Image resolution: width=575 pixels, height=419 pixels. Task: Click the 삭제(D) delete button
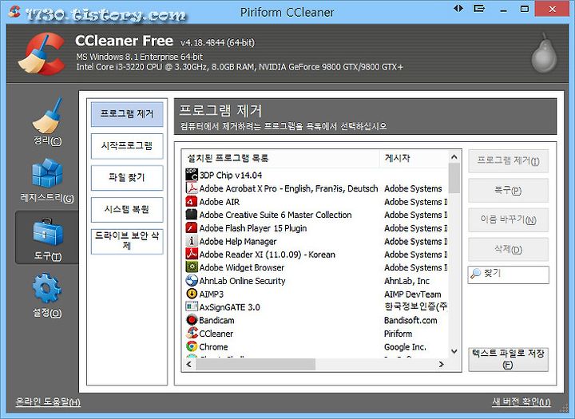[508, 250]
